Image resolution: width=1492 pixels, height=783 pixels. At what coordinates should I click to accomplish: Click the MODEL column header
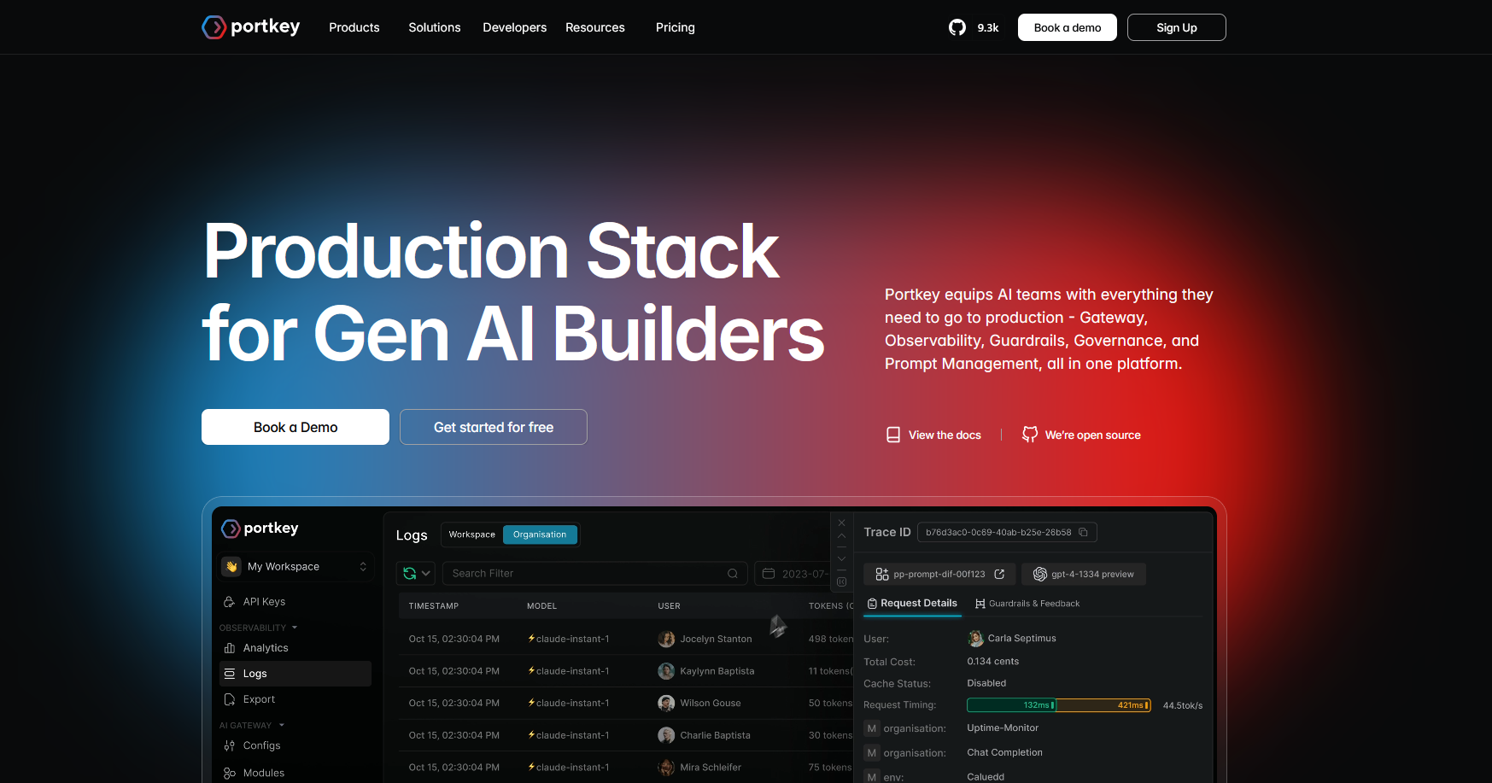tap(541, 606)
